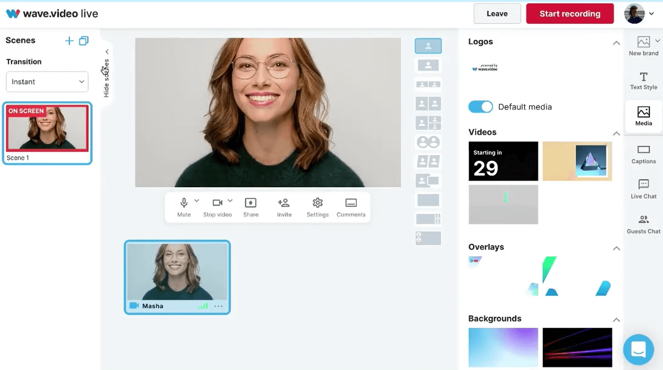This screenshot has width=663, height=370.
Task: Collapse the Backgrounds section
Action: pos(616,320)
